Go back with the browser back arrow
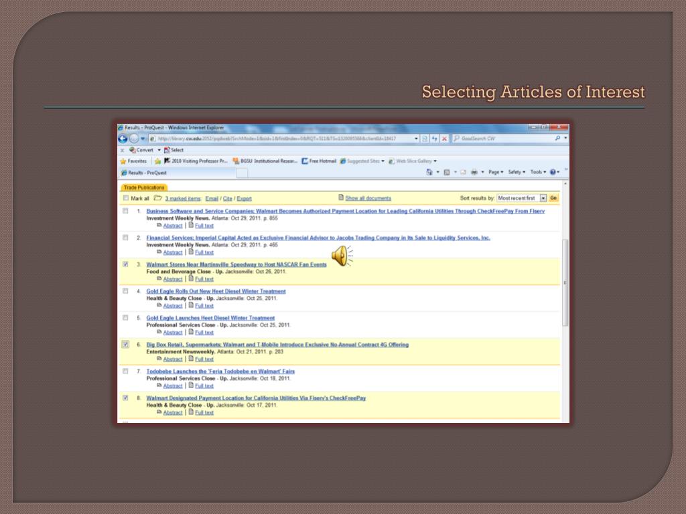This screenshot has width=686, height=514. click(123, 139)
